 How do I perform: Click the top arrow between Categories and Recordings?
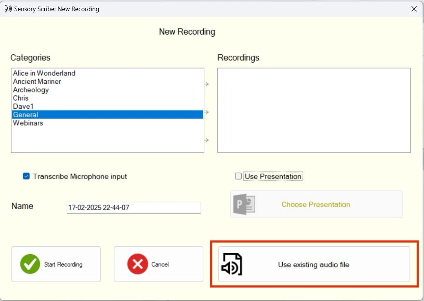click(x=206, y=84)
